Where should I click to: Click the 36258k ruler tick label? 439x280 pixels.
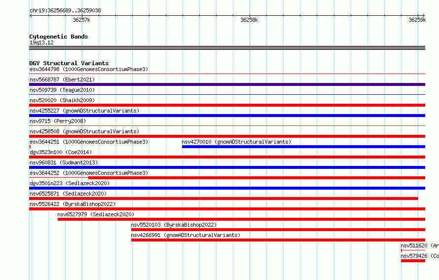point(249,20)
